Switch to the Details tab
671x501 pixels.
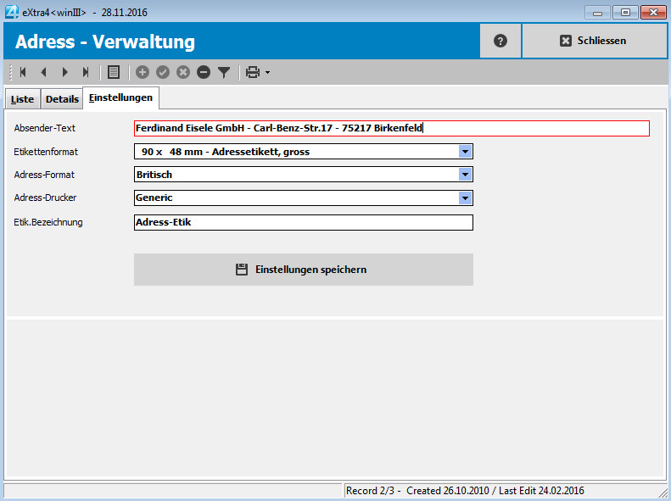[62, 99]
